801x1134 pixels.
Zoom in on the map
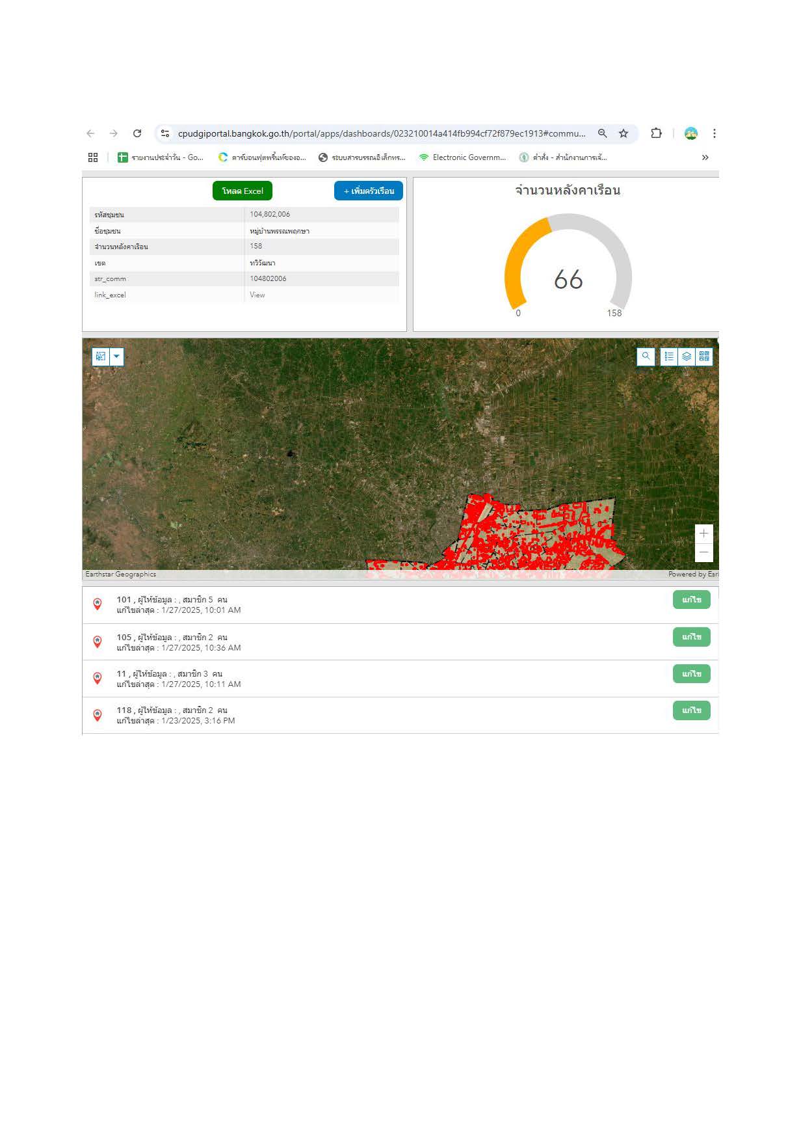703,533
